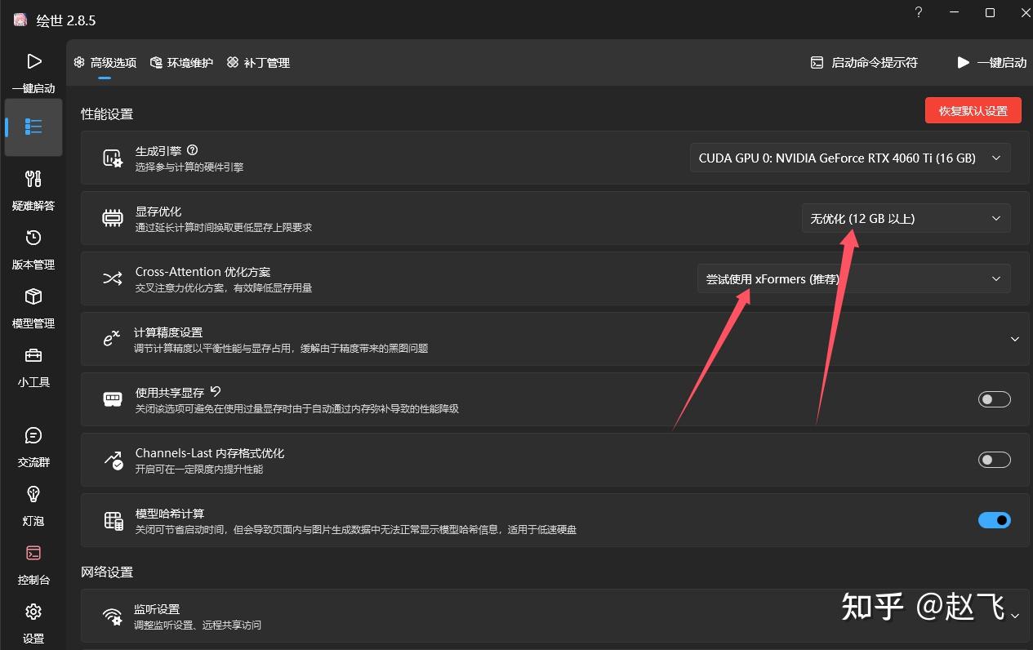Open the 疑难解答 panel in the sidebar
This screenshot has height=650, width=1033.
click(33, 189)
